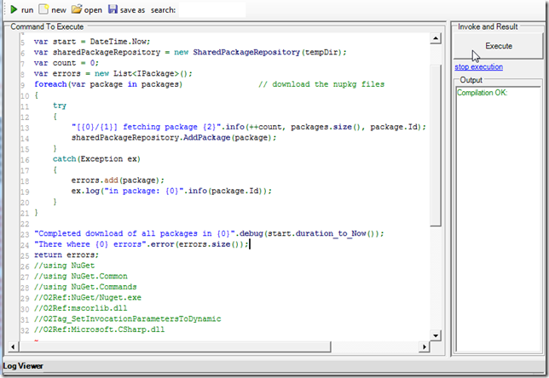
Task: Open a file using the folder icon
Action: [77, 9]
